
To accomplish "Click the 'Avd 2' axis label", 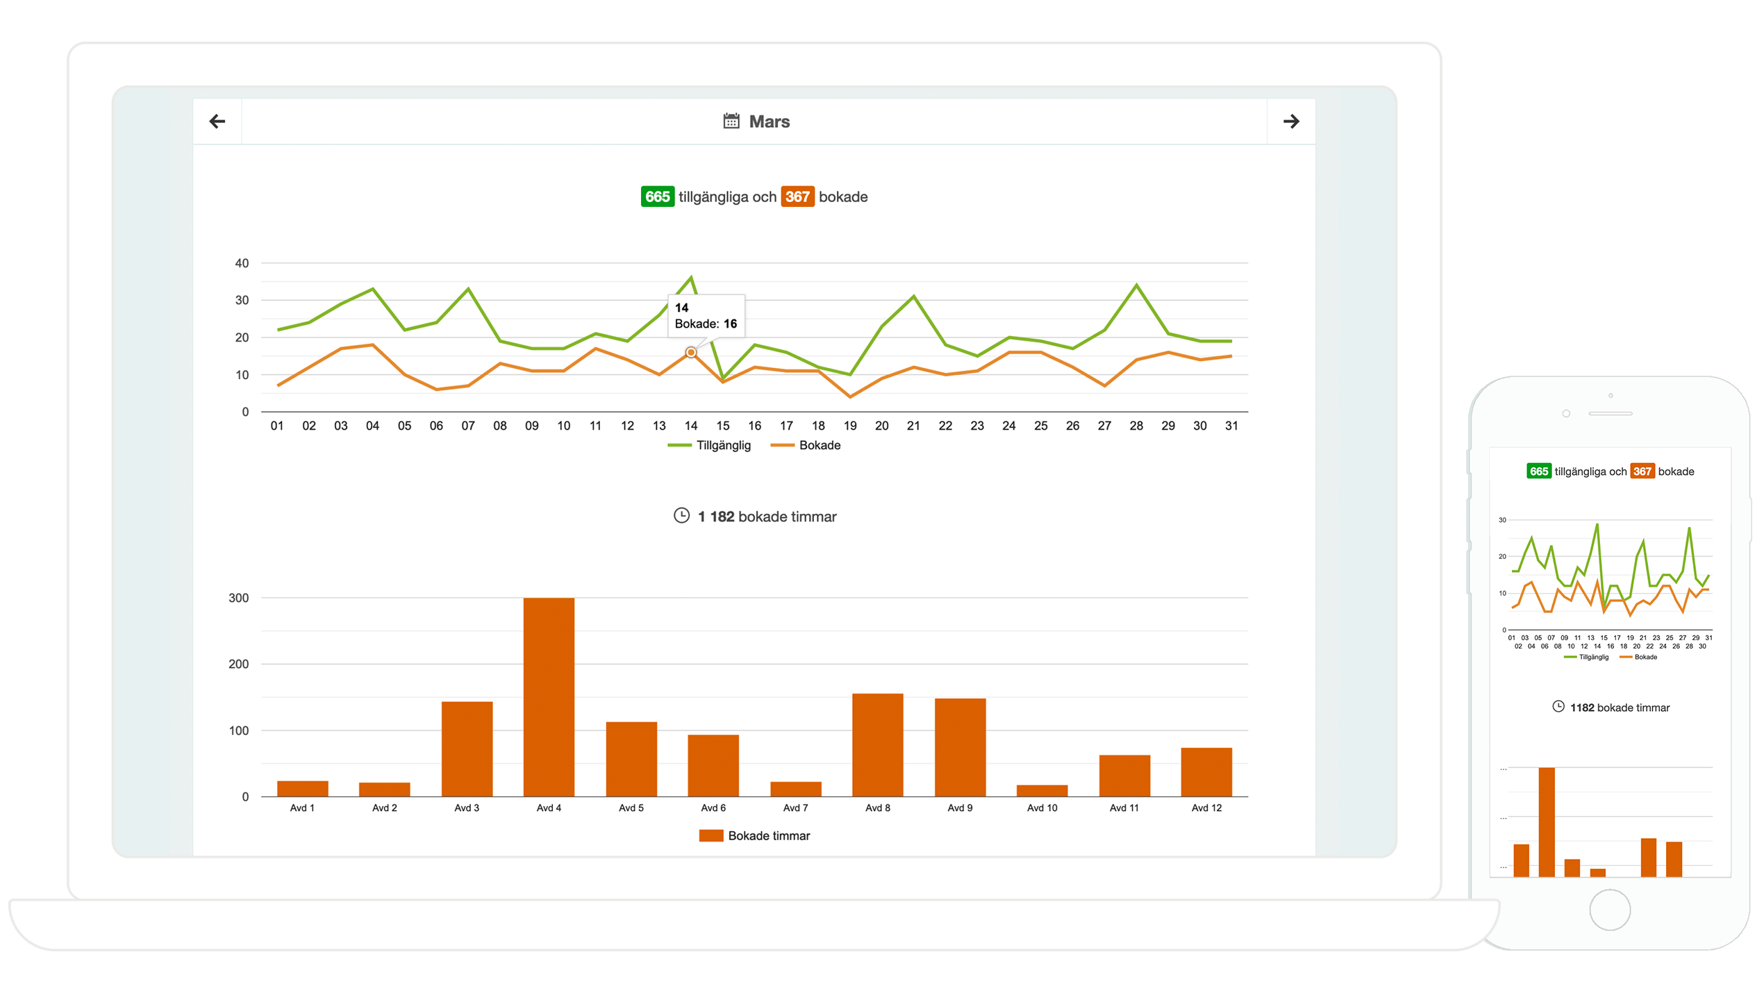I will pos(385,808).
